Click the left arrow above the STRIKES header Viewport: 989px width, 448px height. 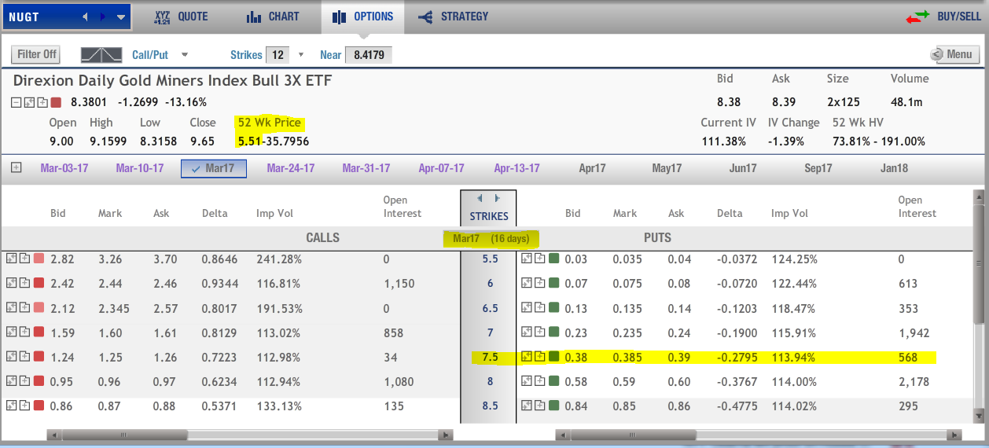(x=481, y=199)
